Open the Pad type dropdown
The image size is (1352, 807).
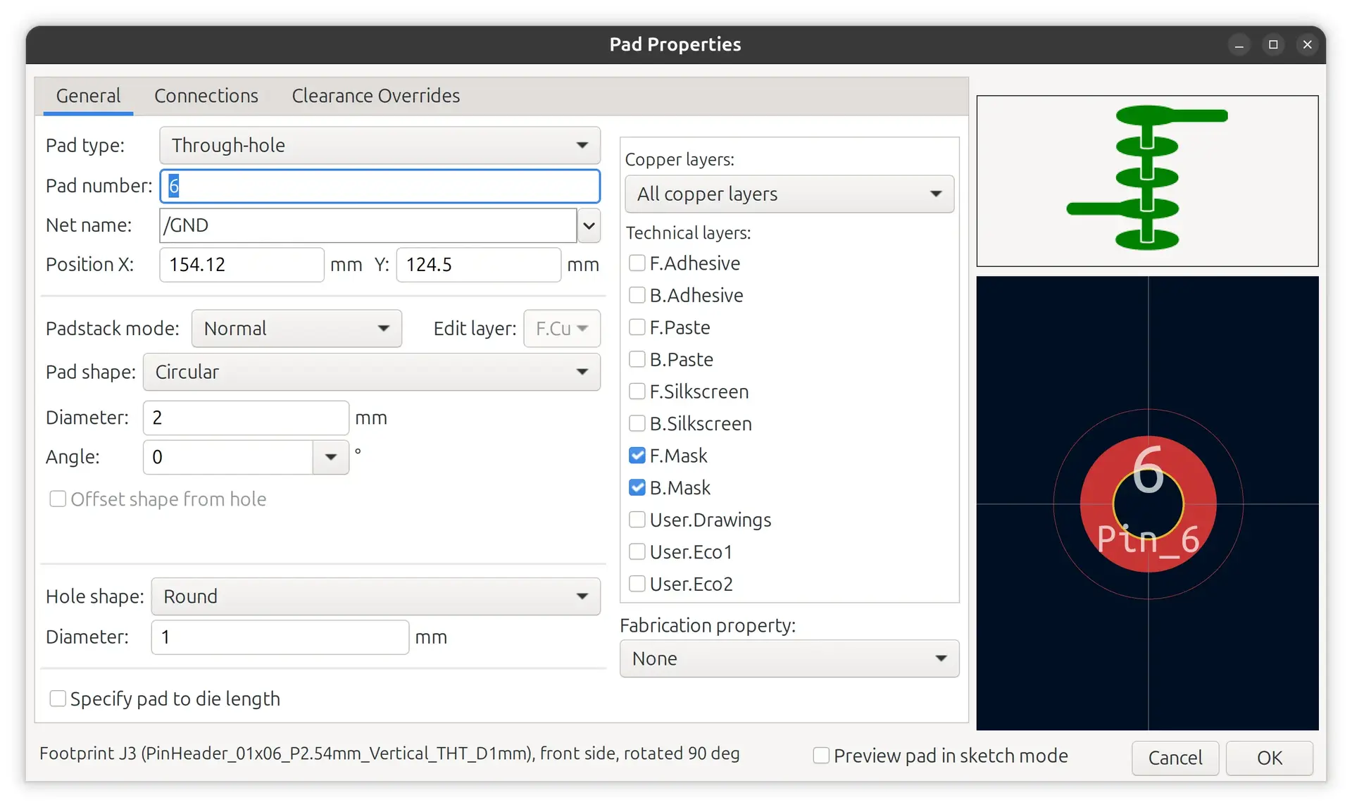pos(380,145)
